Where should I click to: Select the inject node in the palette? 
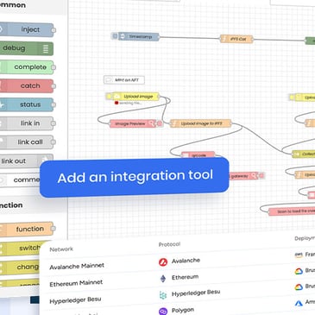[x=27, y=29]
